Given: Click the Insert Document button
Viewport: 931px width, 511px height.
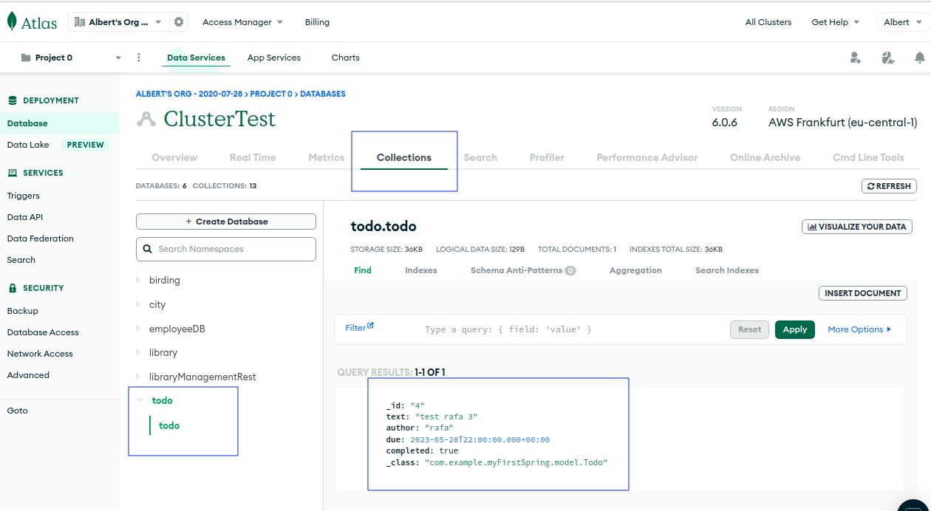Looking at the screenshot, I should point(863,293).
